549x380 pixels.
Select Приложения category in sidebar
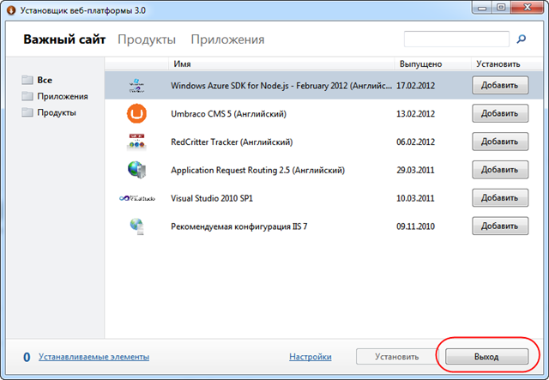tap(63, 96)
